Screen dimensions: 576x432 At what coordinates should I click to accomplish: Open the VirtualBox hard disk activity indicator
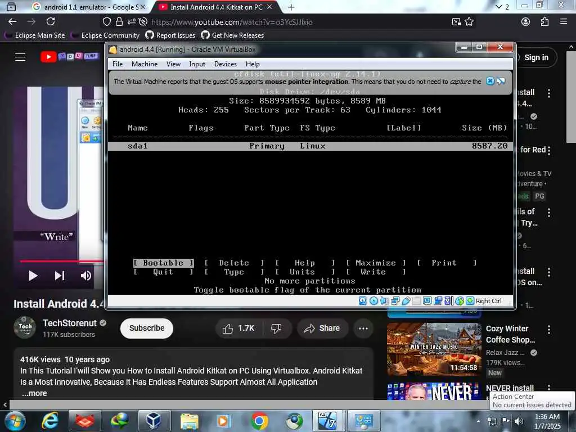(x=363, y=301)
